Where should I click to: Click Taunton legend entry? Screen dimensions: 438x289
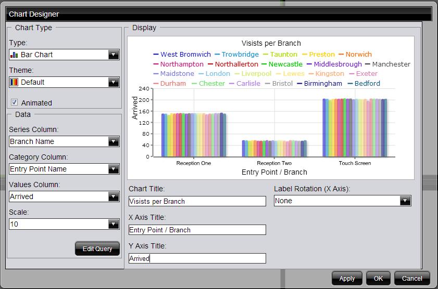280,55
